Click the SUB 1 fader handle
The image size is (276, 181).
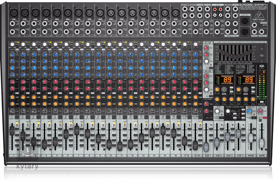tap(207, 147)
